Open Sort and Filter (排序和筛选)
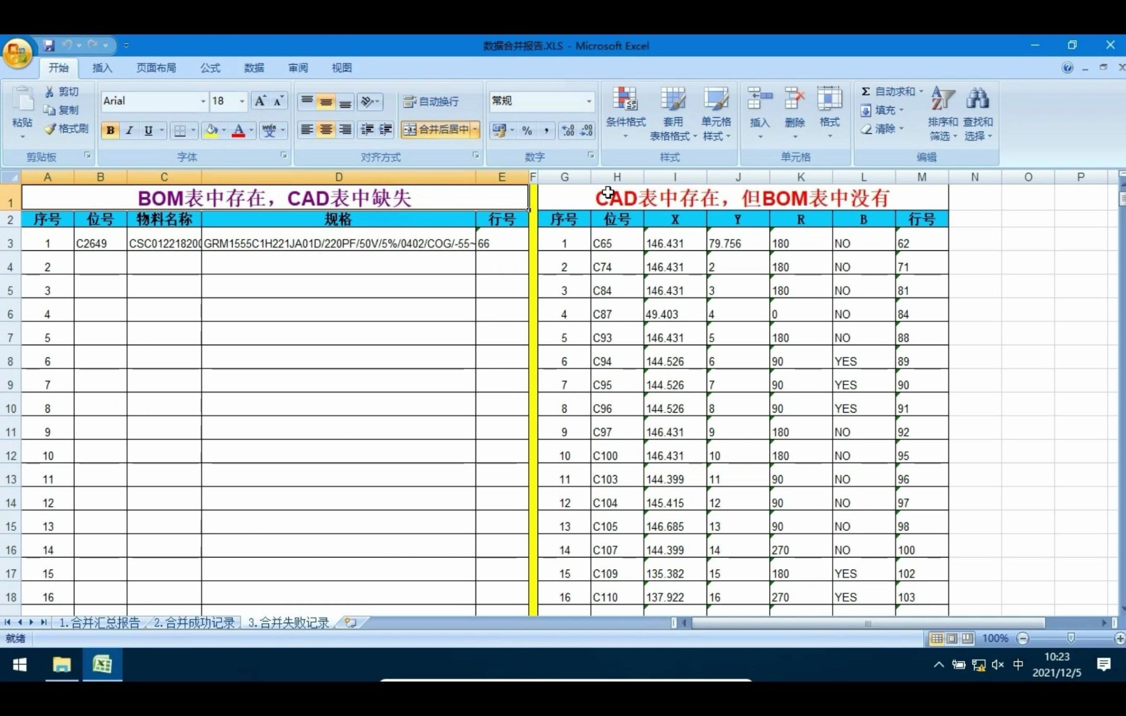This screenshot has width=1126, height=716. coord(943,114)
